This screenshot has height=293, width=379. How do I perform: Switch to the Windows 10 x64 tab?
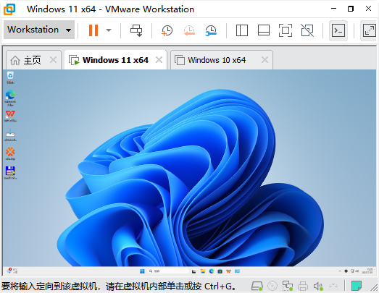pos(217,60)
